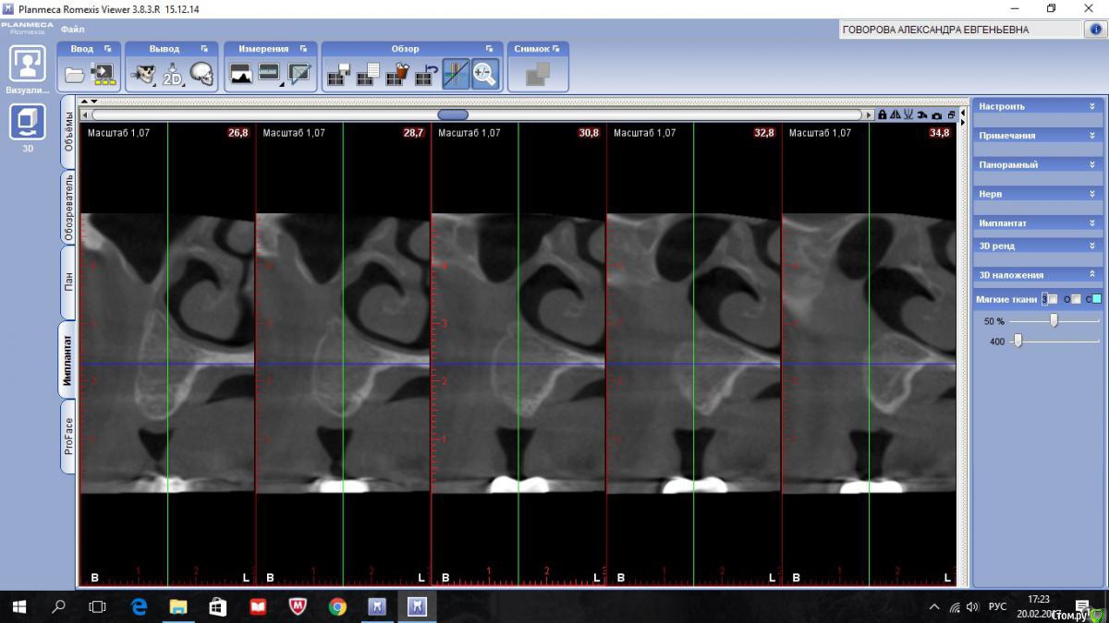Toggle the crosshair lines icon in Обзор

click(x=455, y=74)
